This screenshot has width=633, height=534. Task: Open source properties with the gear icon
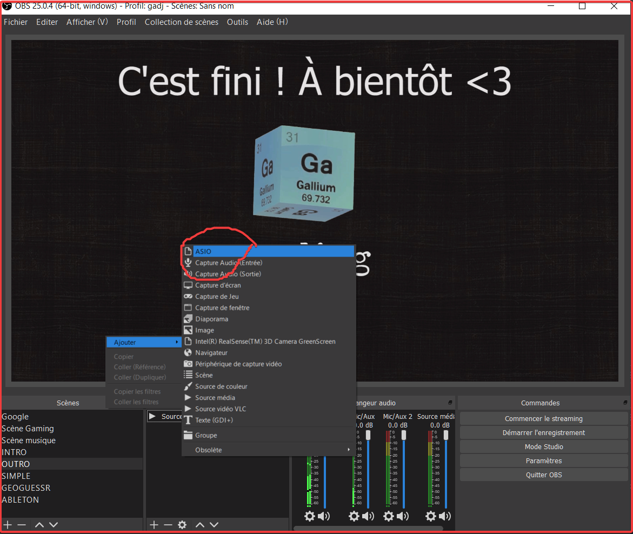(x=182, y=524)
